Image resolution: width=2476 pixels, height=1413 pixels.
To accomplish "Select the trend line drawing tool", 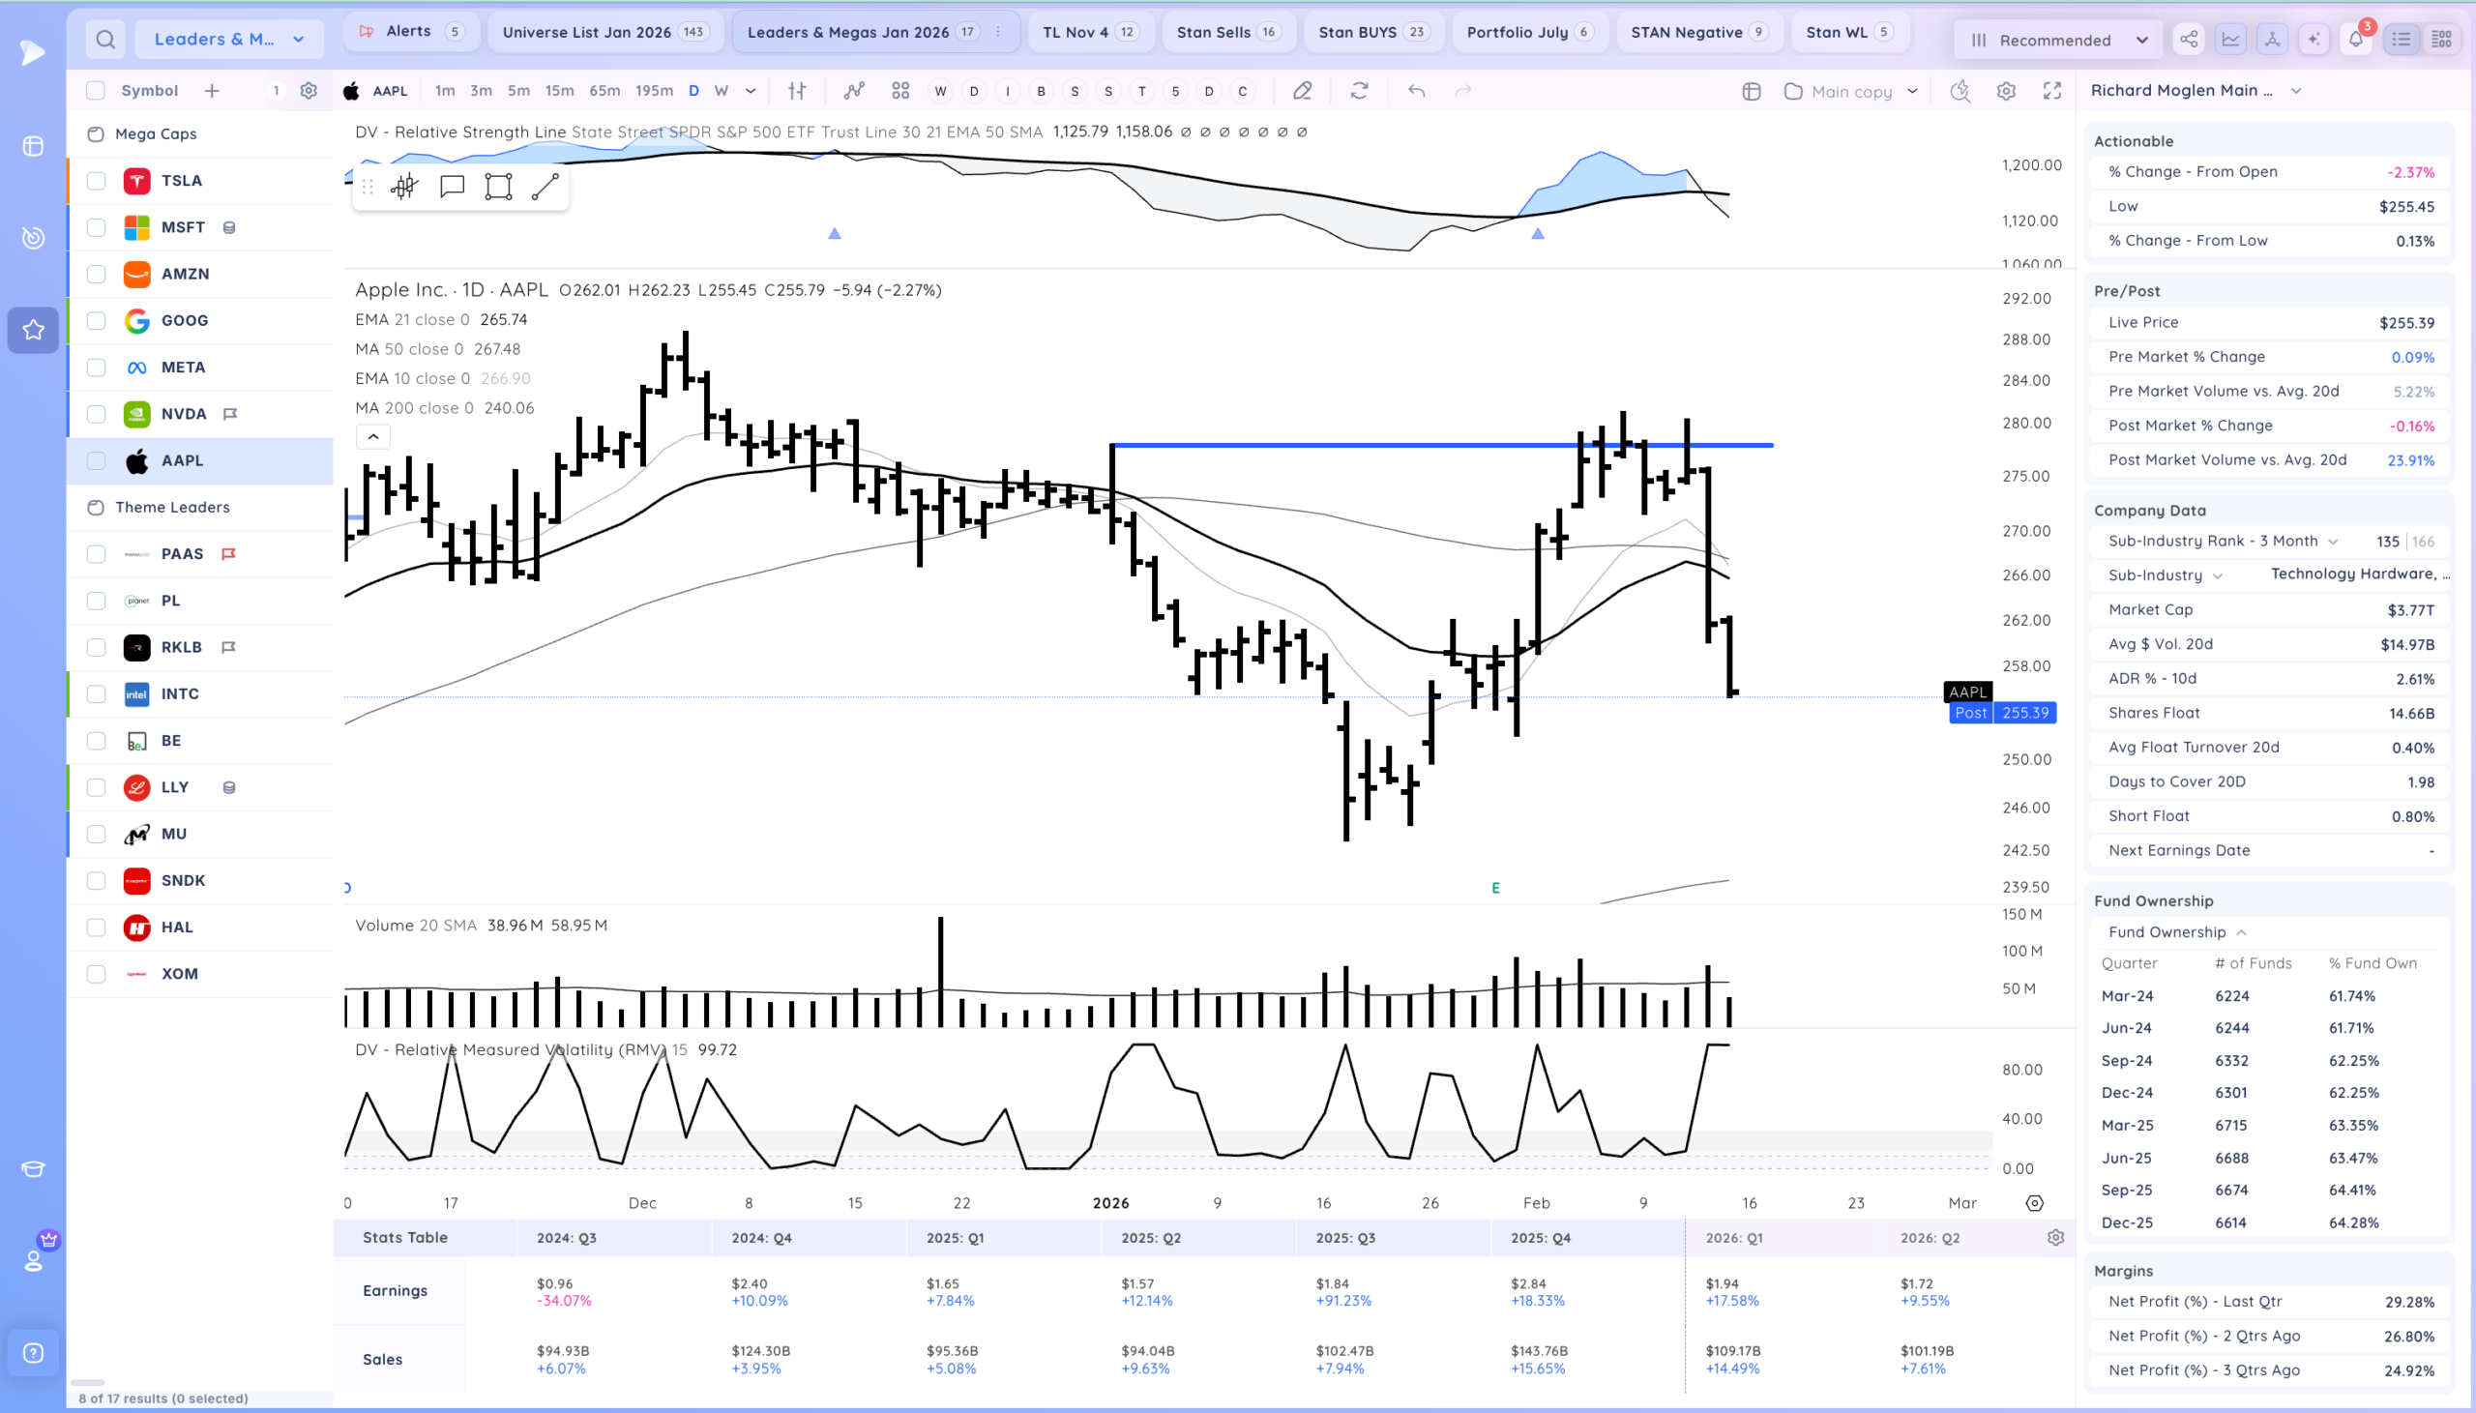I will (x=545, y=187).
